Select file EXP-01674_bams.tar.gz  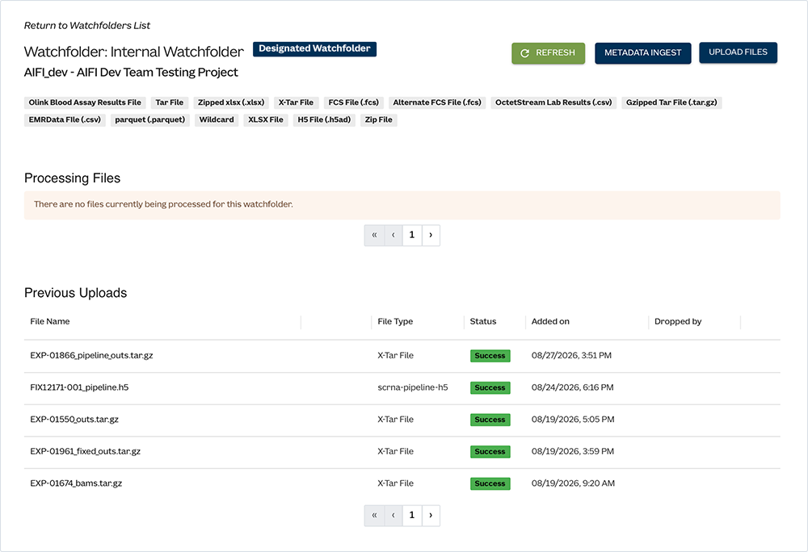(x=76, y=483)
